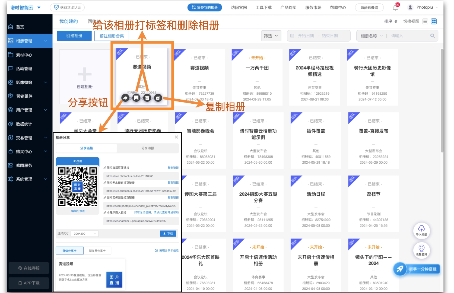Expand the size selector 300*300
Image resolution: width=454 pixels, height=293 pixels.
[x=84, y=234]
